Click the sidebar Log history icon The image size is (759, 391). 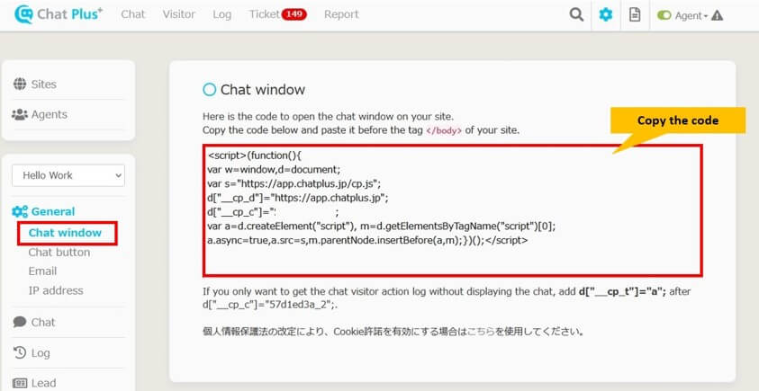[x=20, y=353]
